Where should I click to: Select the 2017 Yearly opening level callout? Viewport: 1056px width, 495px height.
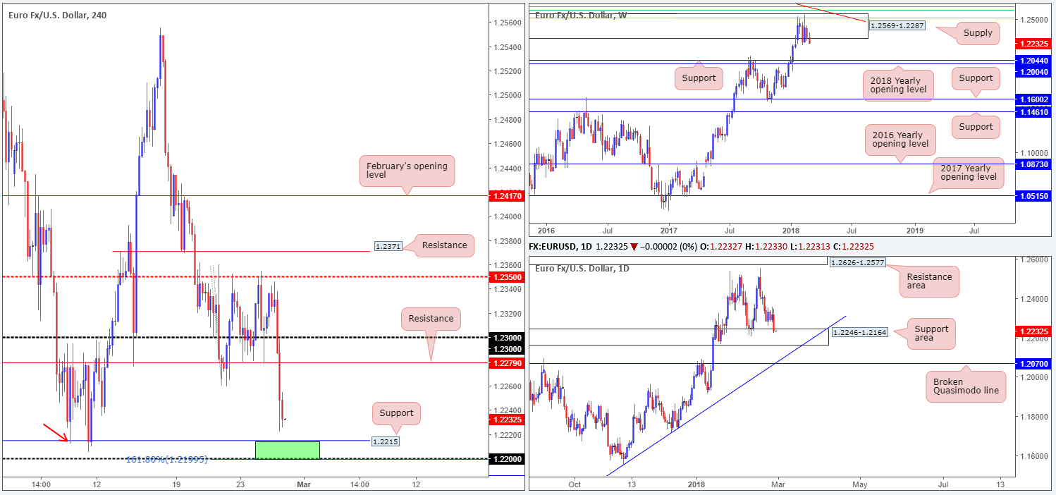tap(969, 172)
